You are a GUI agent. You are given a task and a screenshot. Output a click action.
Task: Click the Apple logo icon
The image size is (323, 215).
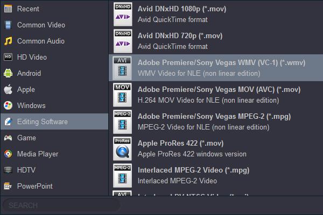(8, 89)
